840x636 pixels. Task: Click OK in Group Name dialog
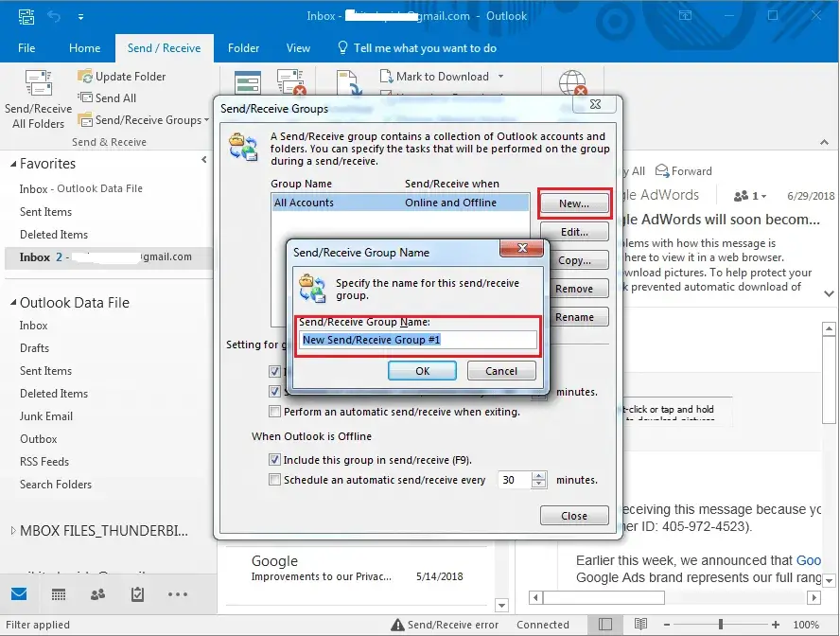tap(422, 371)
